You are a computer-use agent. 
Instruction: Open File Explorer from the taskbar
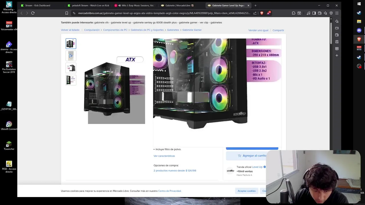click(x=359, y=21)
